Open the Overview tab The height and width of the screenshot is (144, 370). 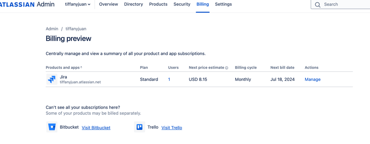click(x=109, y=4)
